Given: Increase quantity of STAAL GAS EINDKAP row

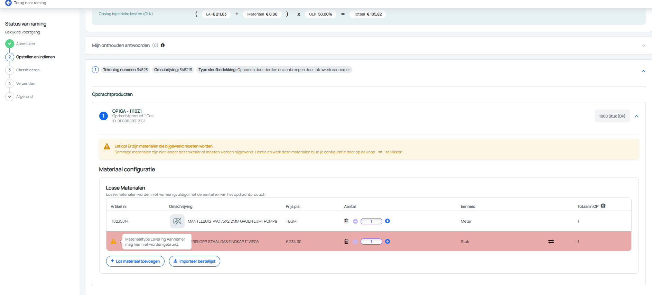Looking at the screenshot, I should tap(388, 241).
